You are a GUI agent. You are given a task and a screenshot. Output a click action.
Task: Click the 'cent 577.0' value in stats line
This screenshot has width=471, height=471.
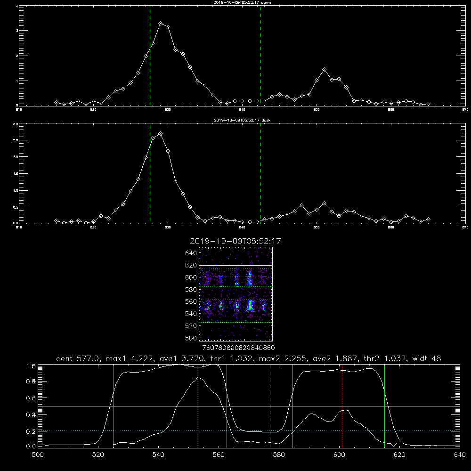pyautogui.click(x=77, y=358)
